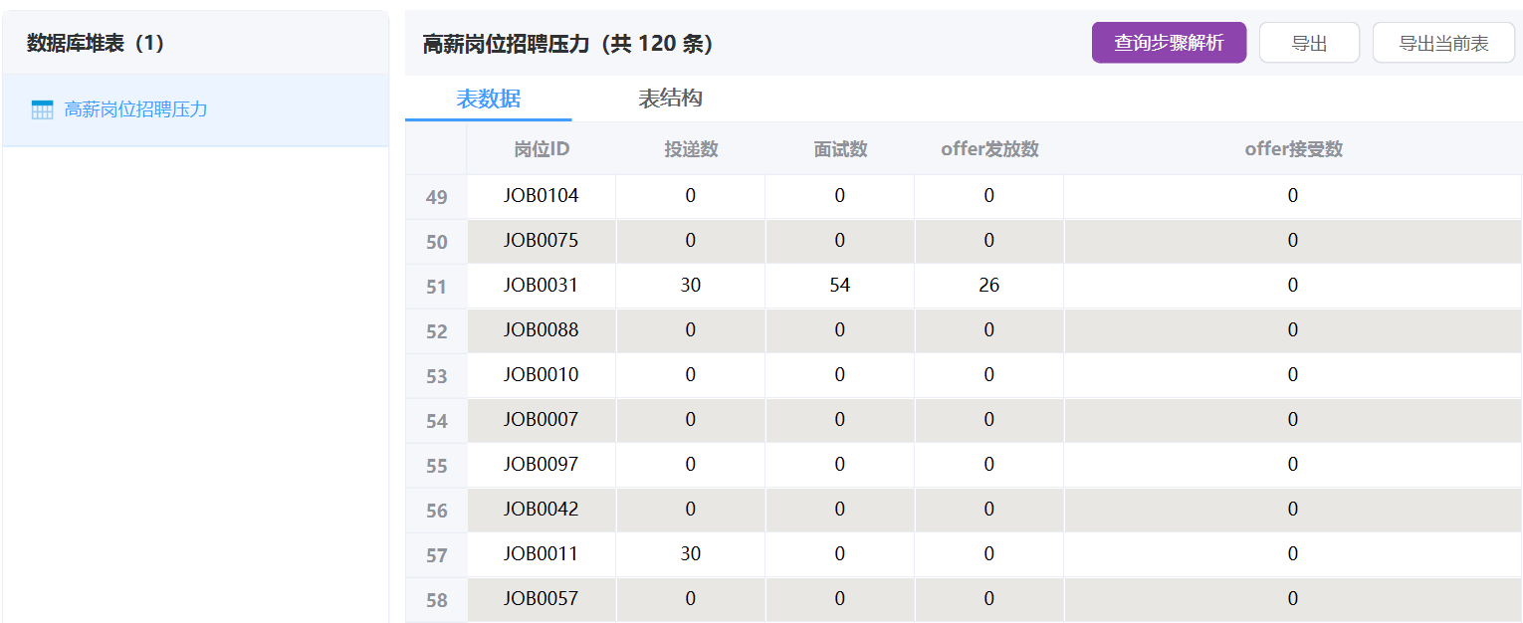Click the 面试数 column header
Screen dimensions: 1523x623
point(840,149)
